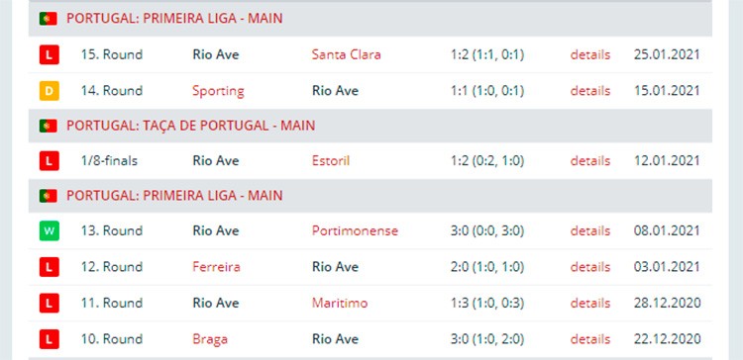Click the Portugal flag in the top Primeira Liga header
Viewport: 743px width, 360px height.
click(x=48, y=19)
